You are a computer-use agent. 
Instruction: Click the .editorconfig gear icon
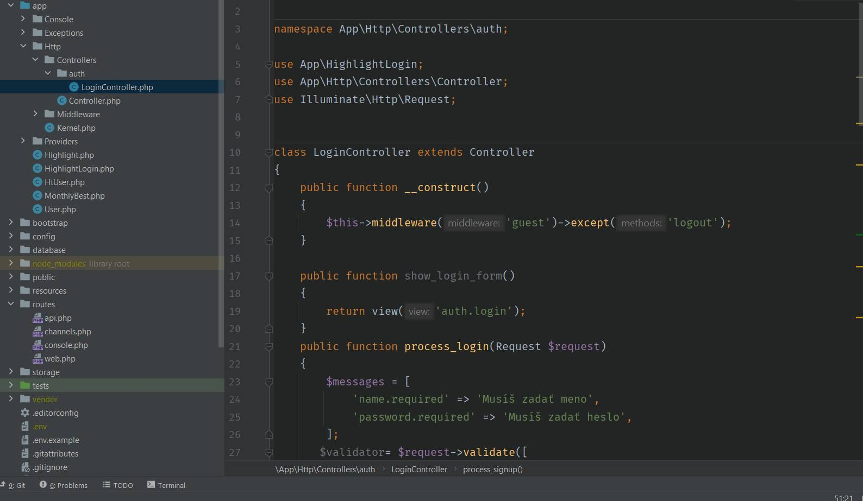point(25,413)
